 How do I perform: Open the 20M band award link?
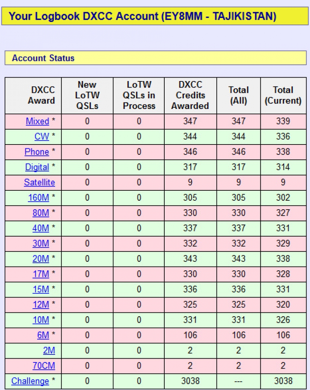41,259
